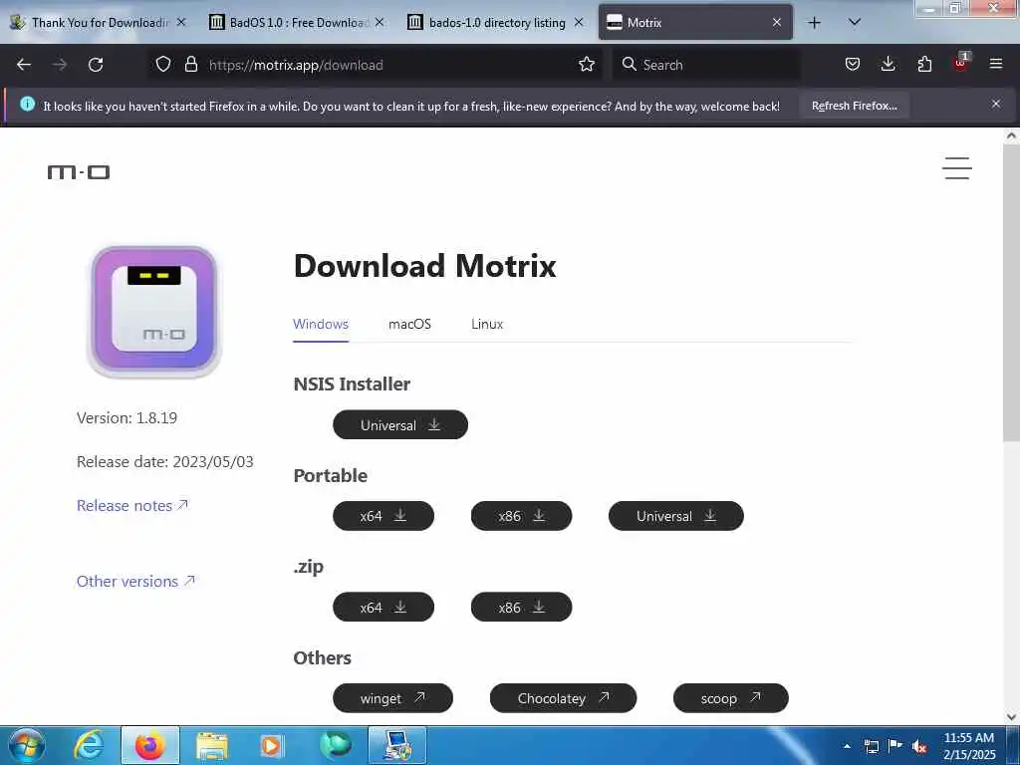Go back with the browser back arrow
Screen dimensions: 1020x765
[x=24, y=65]
